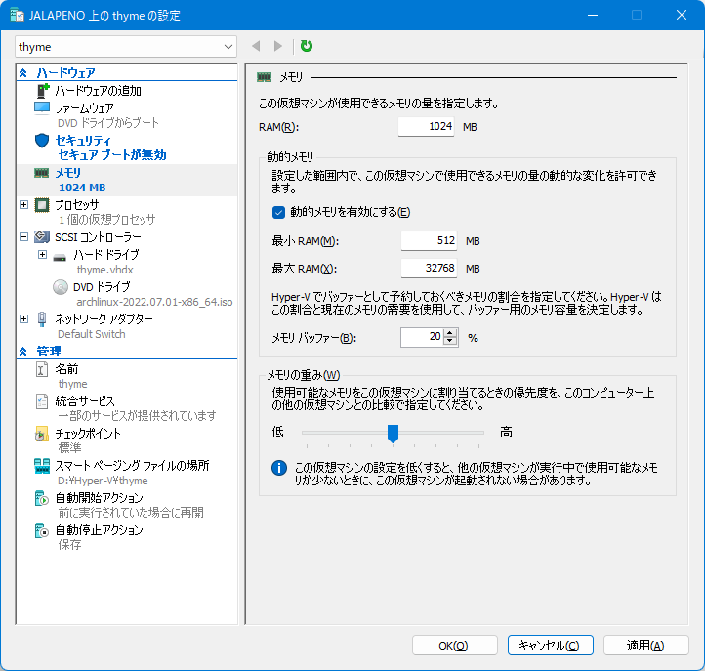Open the thyme virtual machine dropdown
Viewport: 705px width, 671px height.
tap(126, 47)
